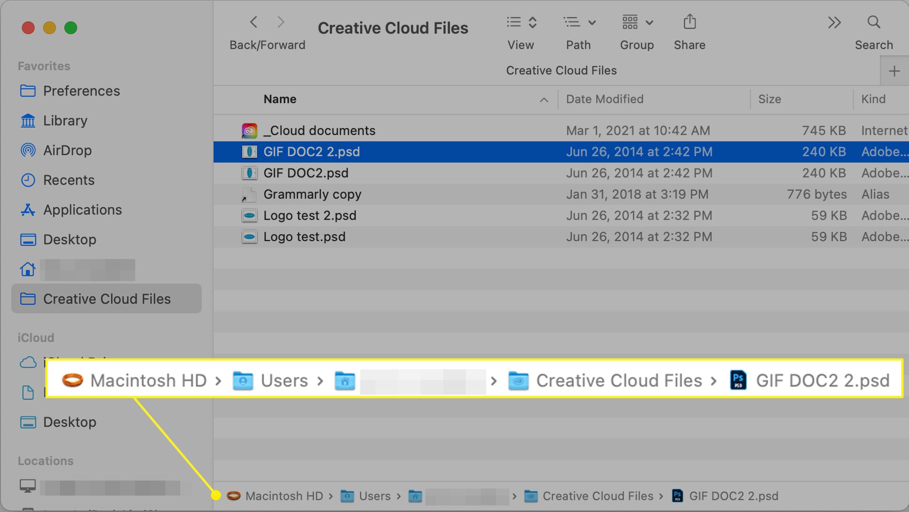Image resolution: width=909 pixels, height=512 pixels.
Task: Sort by Date Modified column
Action: click(x=604, y=99)
